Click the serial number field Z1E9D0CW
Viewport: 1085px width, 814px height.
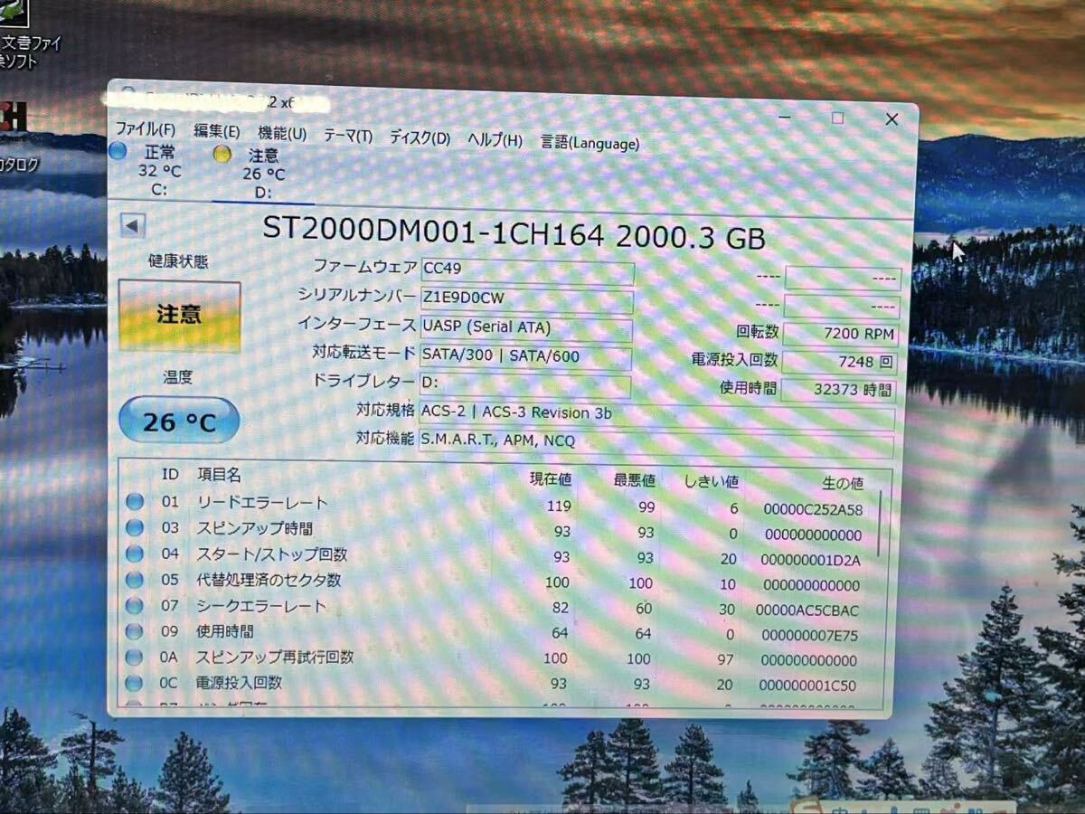pos(527,298)
